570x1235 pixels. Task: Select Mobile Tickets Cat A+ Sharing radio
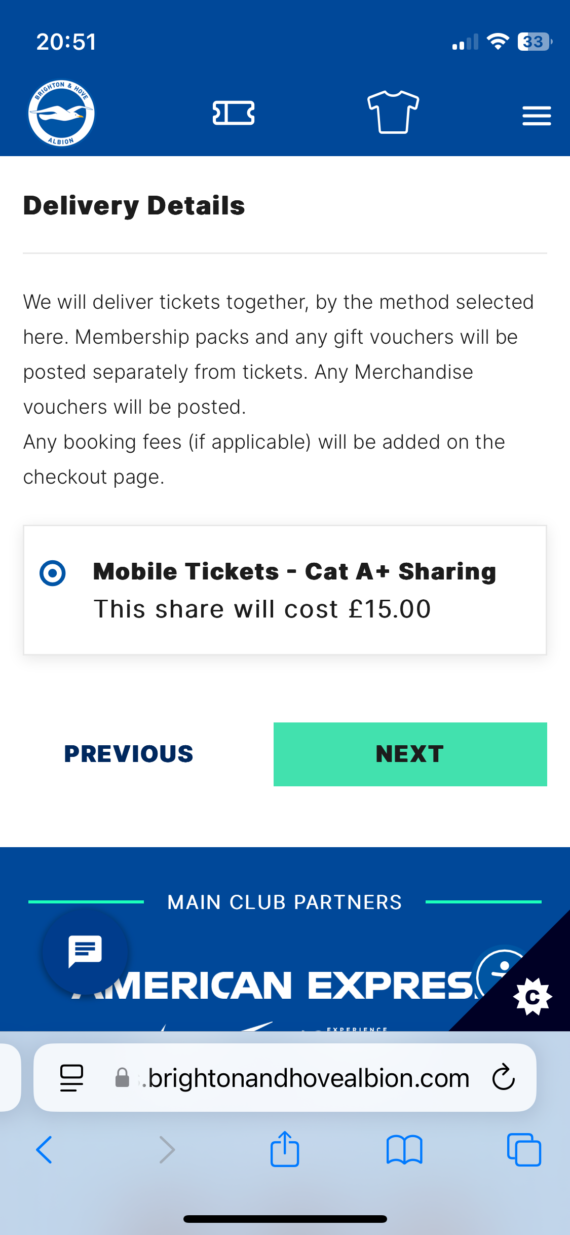[x=53, y=573]
